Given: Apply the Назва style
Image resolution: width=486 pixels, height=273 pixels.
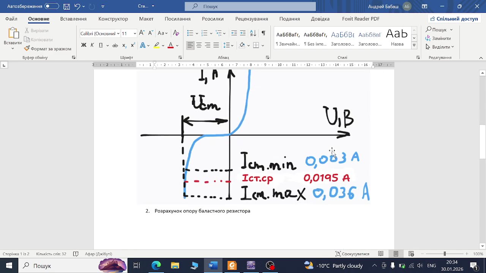Looking at the screenshot, I should [x=397, y=38].
